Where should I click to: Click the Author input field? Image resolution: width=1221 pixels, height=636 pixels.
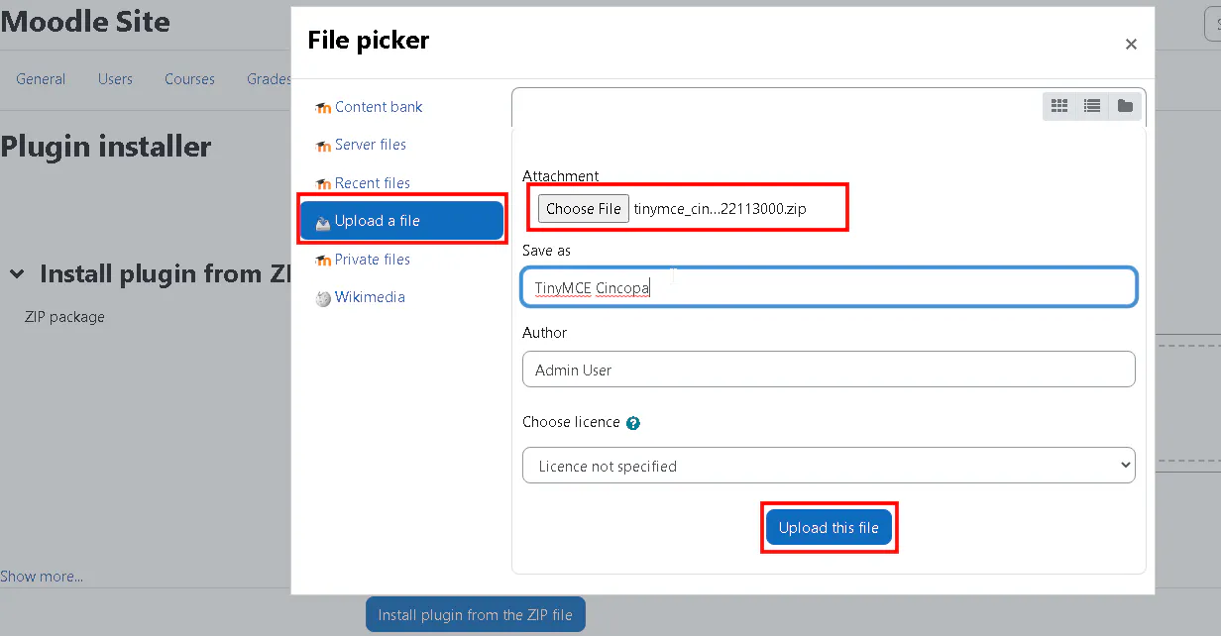coord(829,370)
